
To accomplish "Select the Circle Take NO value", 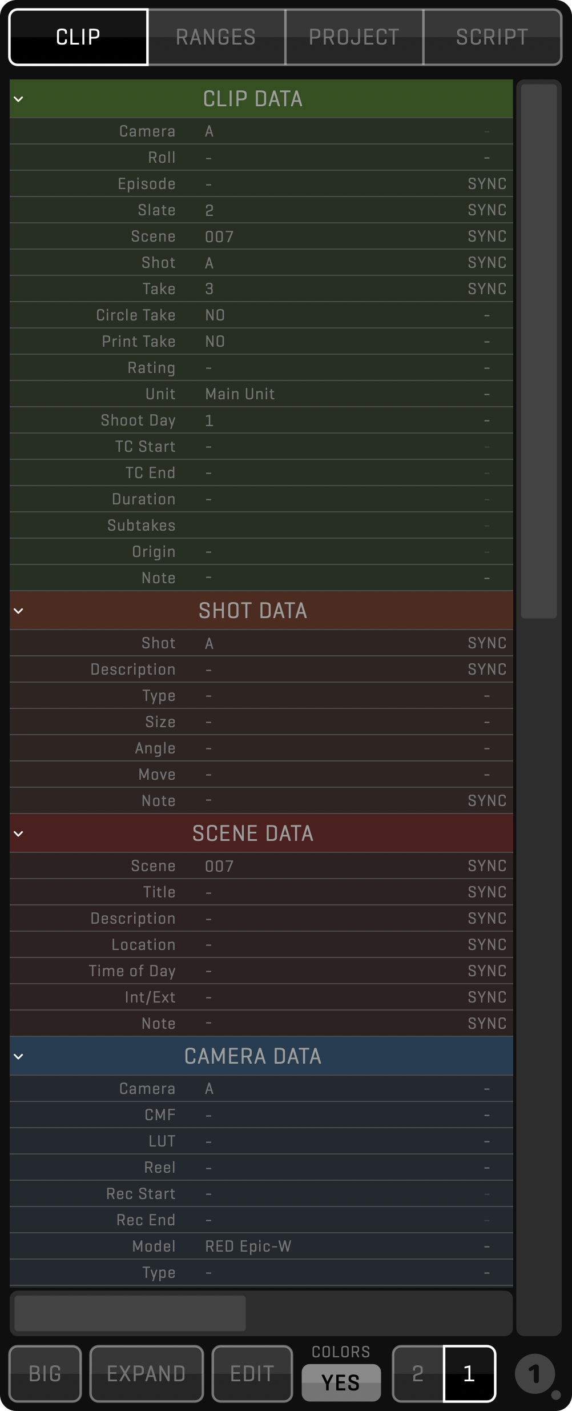I will click(215, 315).
